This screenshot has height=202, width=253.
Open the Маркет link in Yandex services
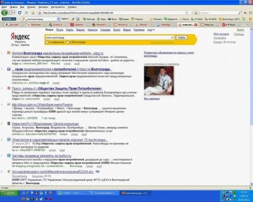point(81,30)
